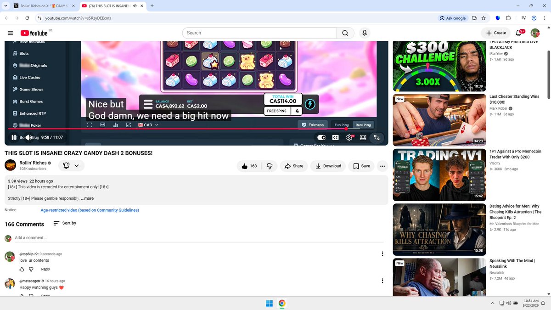Start voice search with the microphone
Viewport: 551px width, 310px height.
pos(365,33)
